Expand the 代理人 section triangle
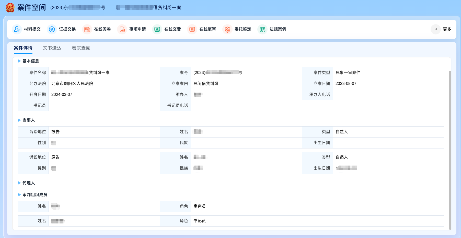Viewport: 461px width, 238px height. point(19,183)
